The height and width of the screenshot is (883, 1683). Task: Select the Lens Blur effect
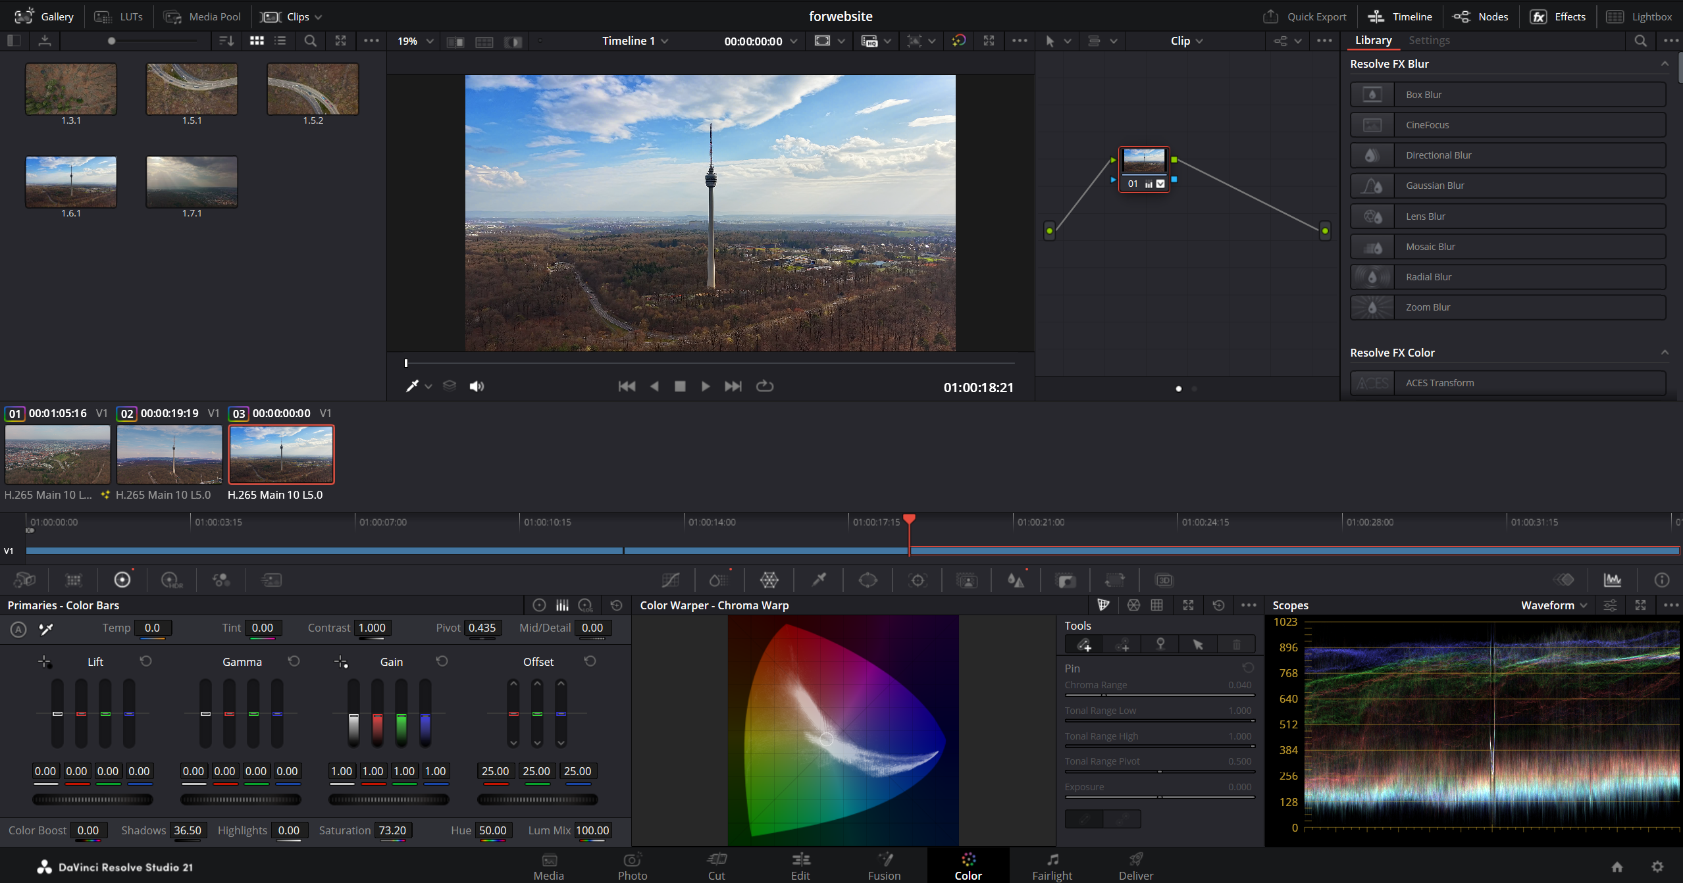(1508, 216)
